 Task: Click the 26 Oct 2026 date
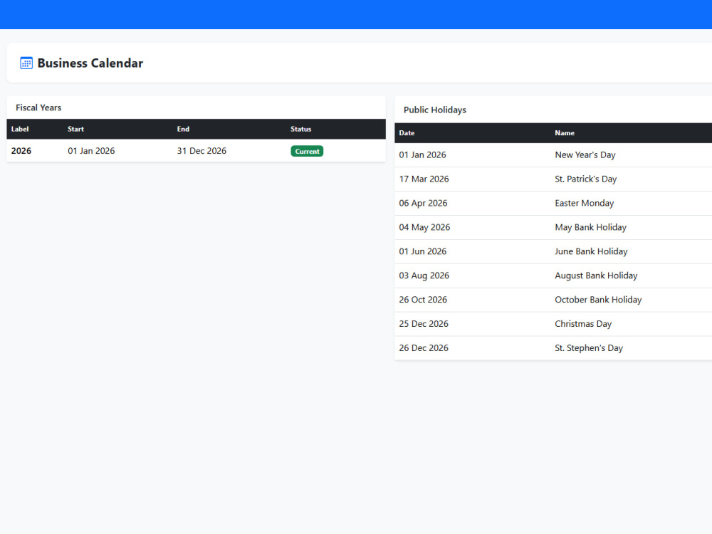pyautogui.click(x=423, y=299)
